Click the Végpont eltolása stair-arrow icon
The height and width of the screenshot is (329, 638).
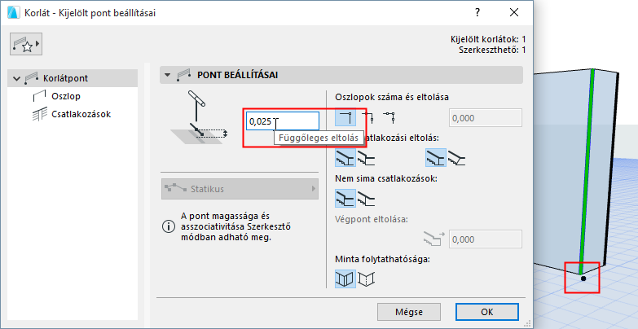click(434, 239)
